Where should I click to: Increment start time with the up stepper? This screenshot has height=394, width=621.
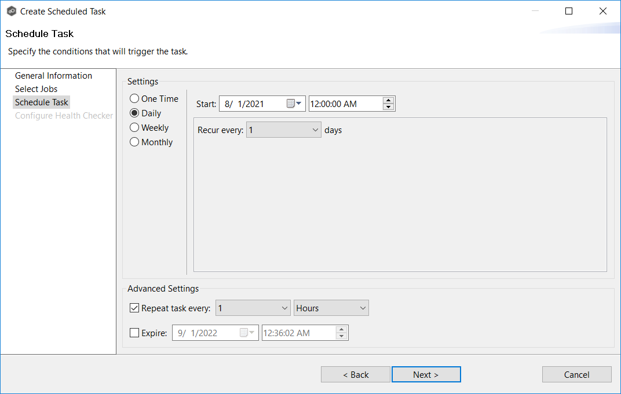[x=388, y=100]
